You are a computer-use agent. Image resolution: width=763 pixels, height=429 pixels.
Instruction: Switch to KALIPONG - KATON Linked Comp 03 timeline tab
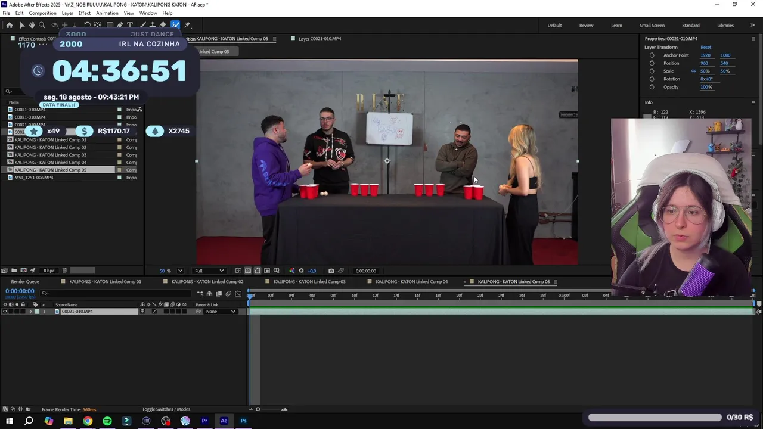(x=309, y=282)
